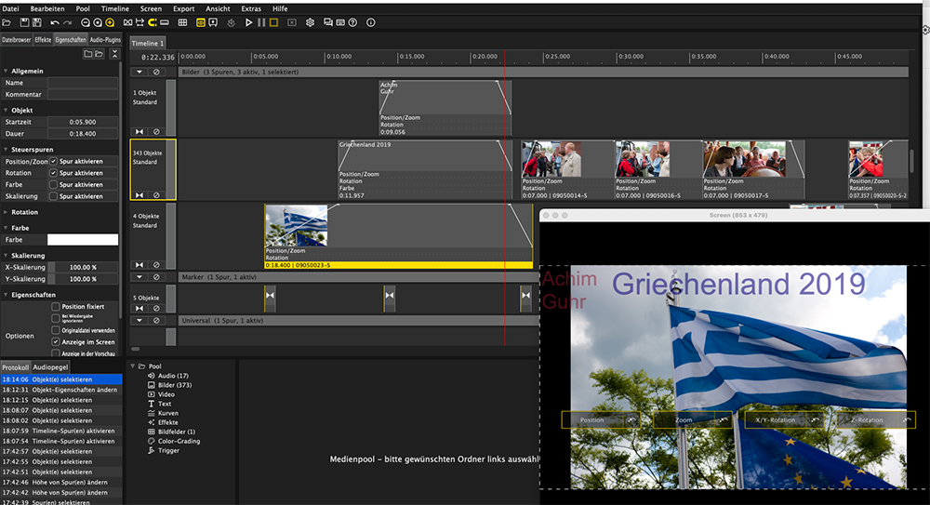Collapse the Allgemein section
The width and height of the screenshot is (930, 505).
(6, 72)
